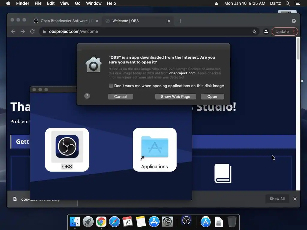Close the Welcome | OBS tab
Viewport: 307px width, 230px height.
click(169, 21)
